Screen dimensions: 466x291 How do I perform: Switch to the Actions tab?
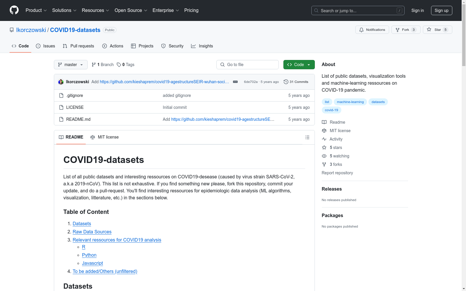(x=113, y=46)
